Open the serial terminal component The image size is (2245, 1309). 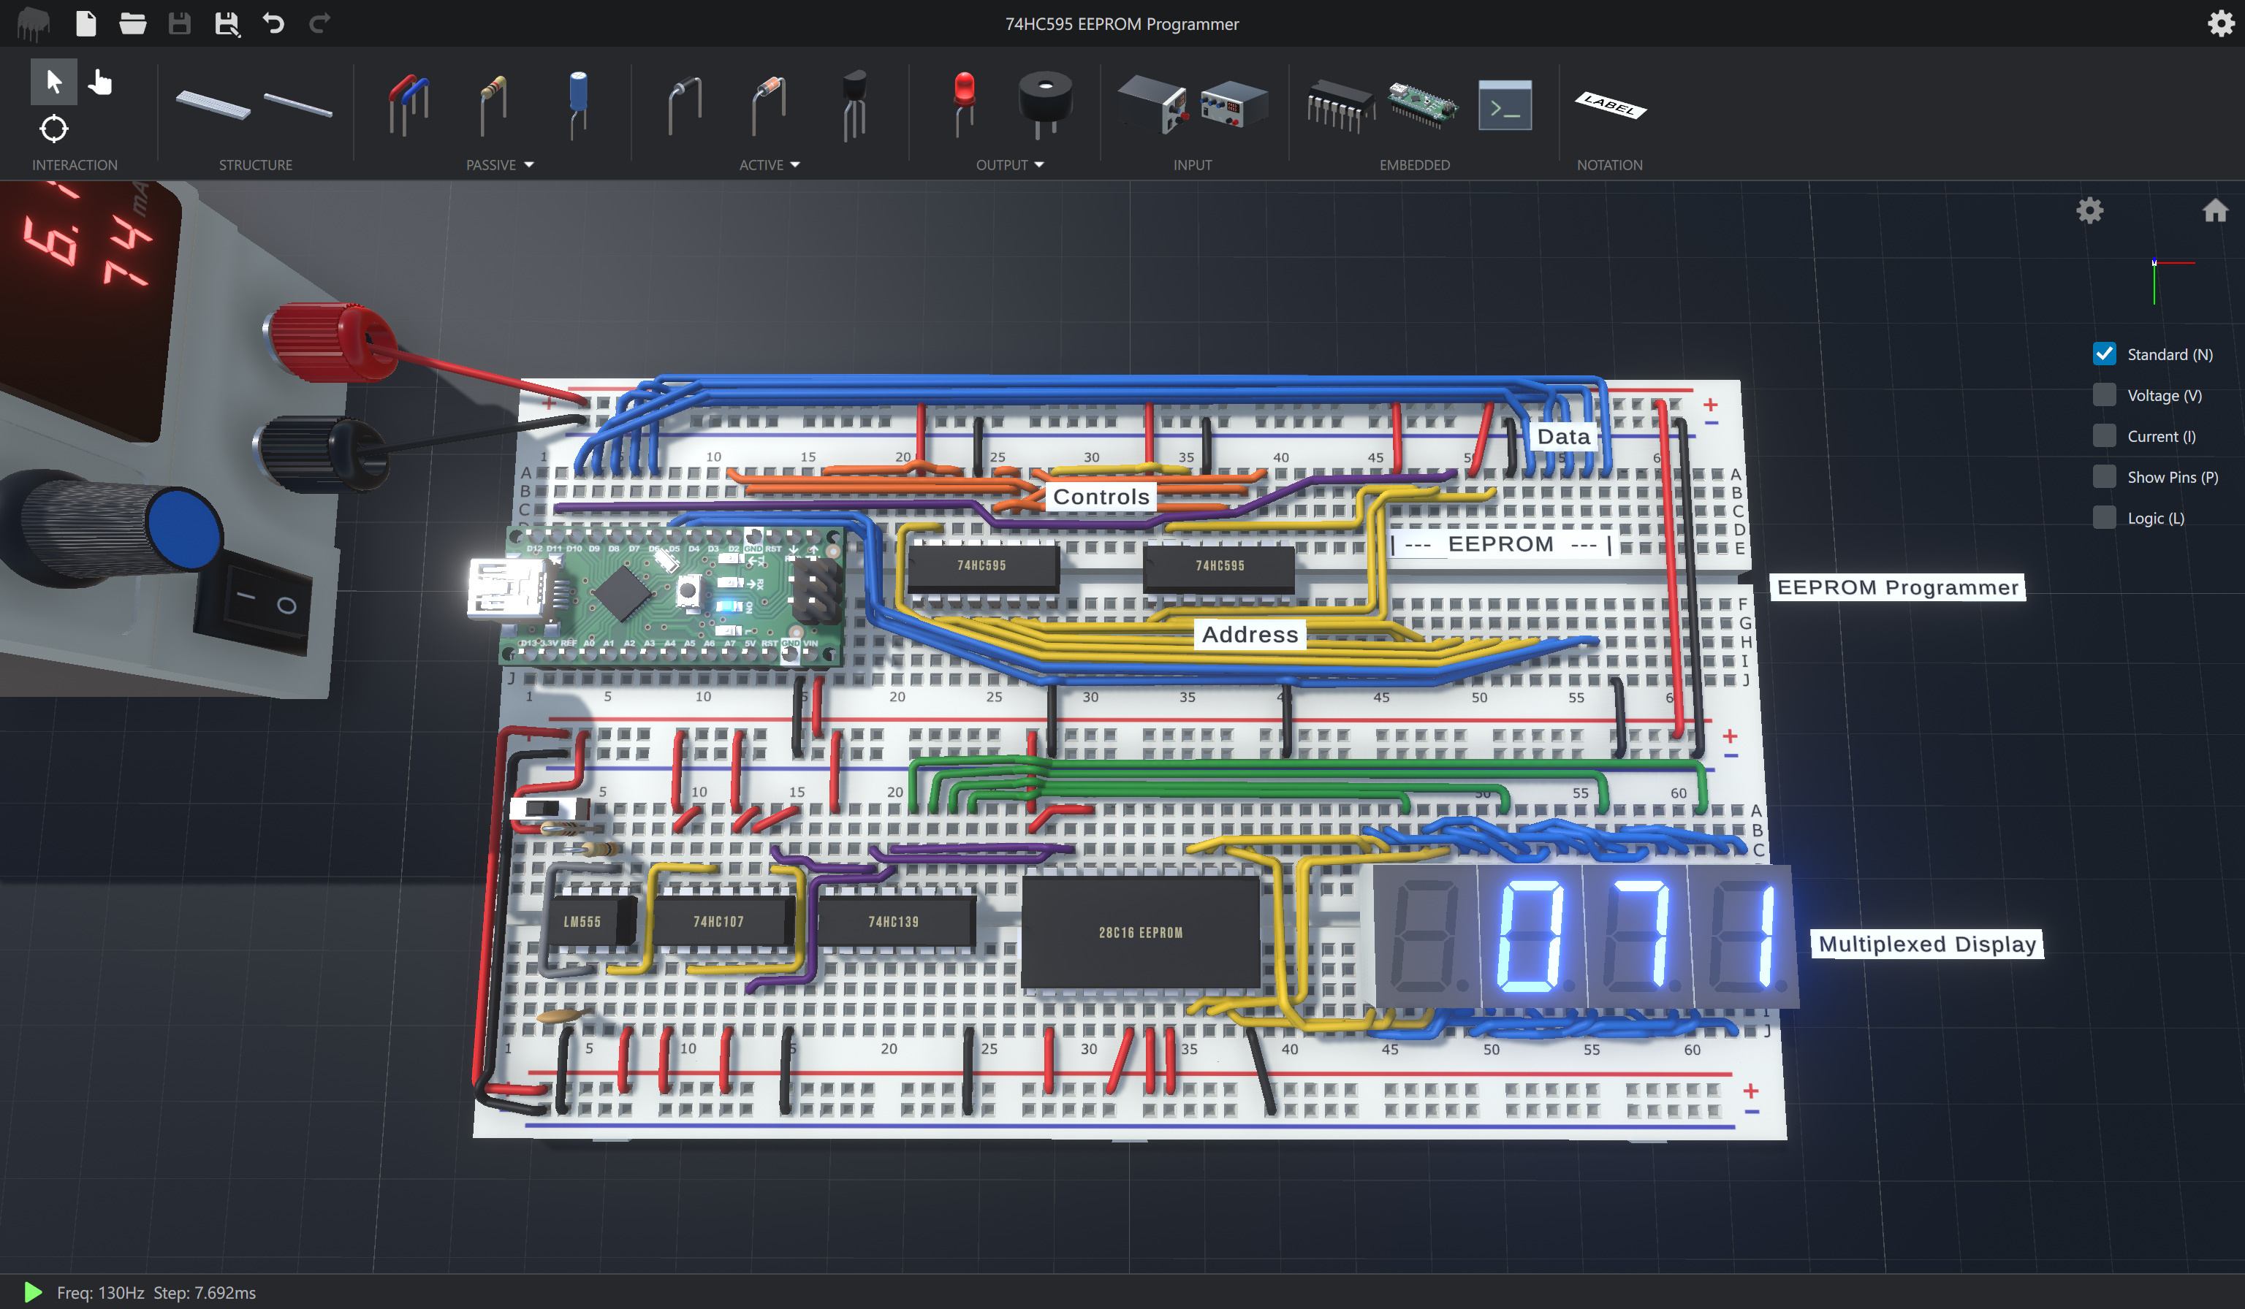click(x=1505, y=105)
